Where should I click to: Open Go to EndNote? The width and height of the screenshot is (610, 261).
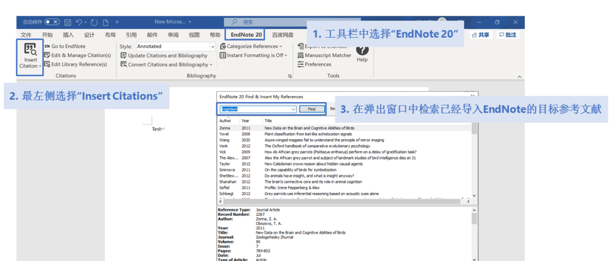click(x=64, y=46)
